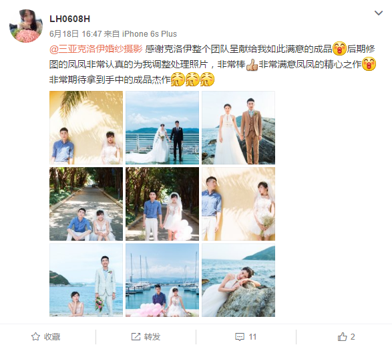392x345 pixels.
Task: Click the iPhone 6s Plus source link
Action: pos(149,34)
